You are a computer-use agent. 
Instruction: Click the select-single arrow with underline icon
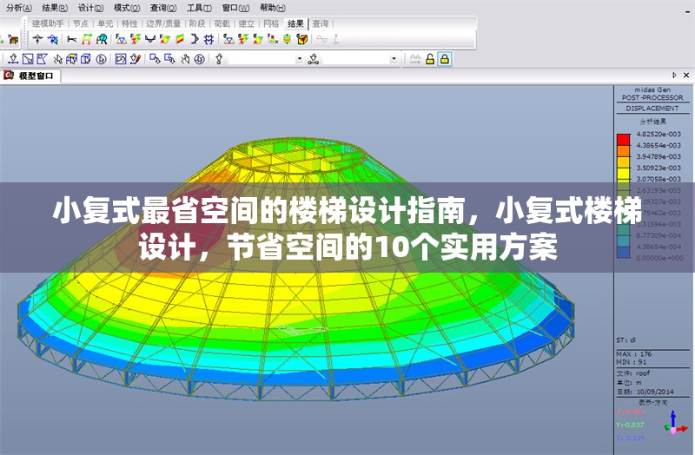tap(13, 59)
